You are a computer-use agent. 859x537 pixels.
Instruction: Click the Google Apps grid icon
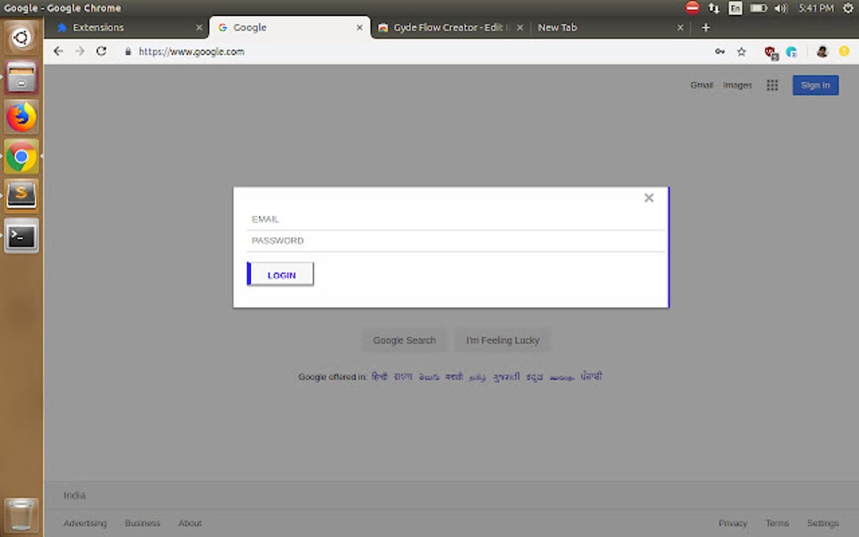772,85
